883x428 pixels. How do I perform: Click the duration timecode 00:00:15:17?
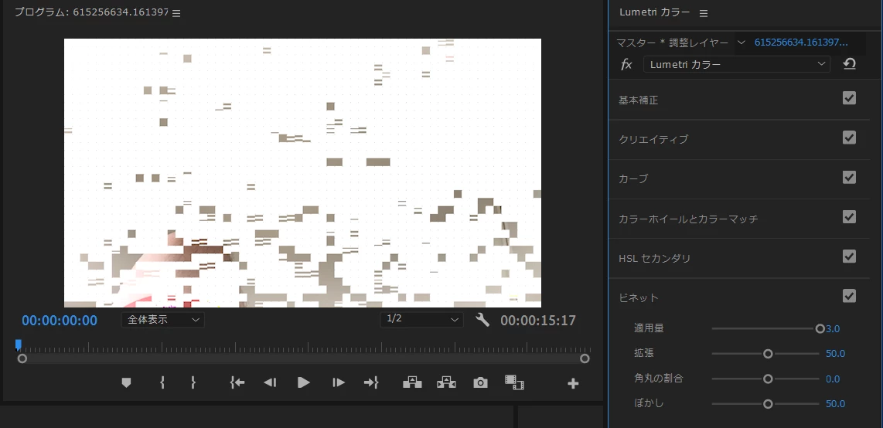coord(538,321)
